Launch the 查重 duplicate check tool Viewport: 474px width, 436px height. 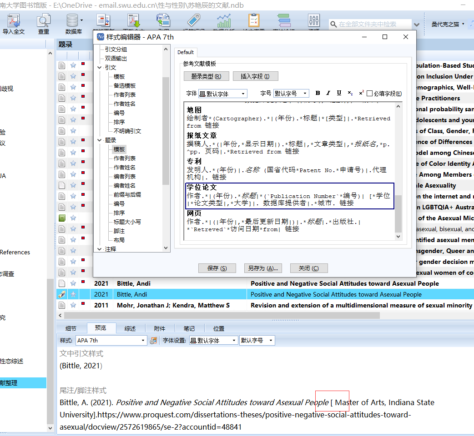[44, 24]
